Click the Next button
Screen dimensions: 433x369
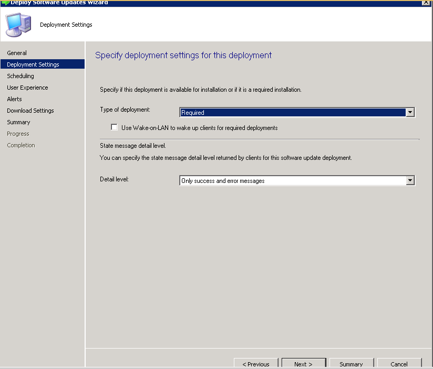point(304,363)
